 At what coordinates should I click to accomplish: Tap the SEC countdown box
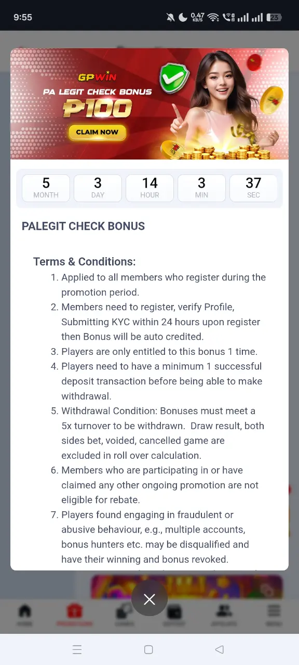click(x=253, y=188)
